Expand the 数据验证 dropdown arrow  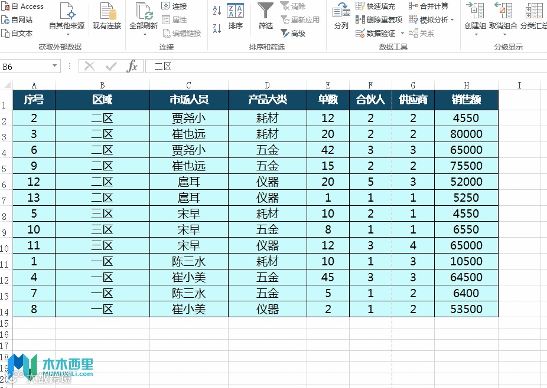click(x=402, y=34)
